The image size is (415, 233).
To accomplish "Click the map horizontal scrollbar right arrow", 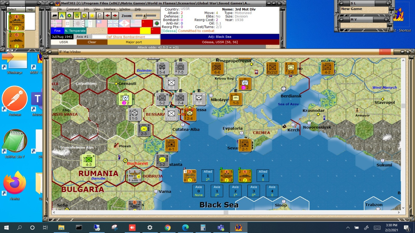I will coord(399,212).
